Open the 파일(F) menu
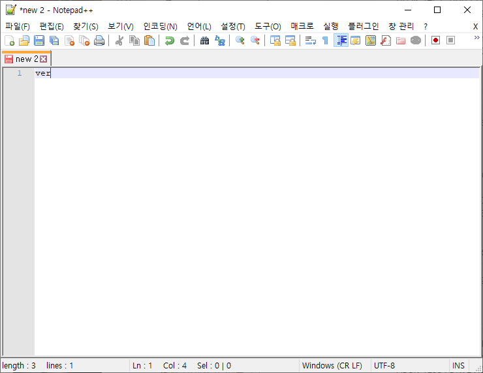Screen dimensions: 483x373 [x=18, y=27]
